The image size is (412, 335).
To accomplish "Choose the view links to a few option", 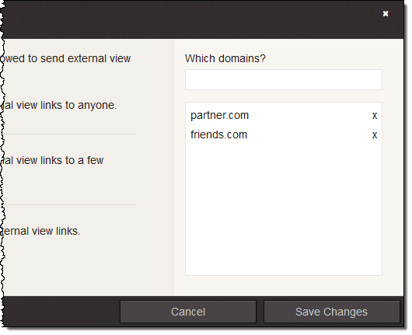I will point(53,160).
